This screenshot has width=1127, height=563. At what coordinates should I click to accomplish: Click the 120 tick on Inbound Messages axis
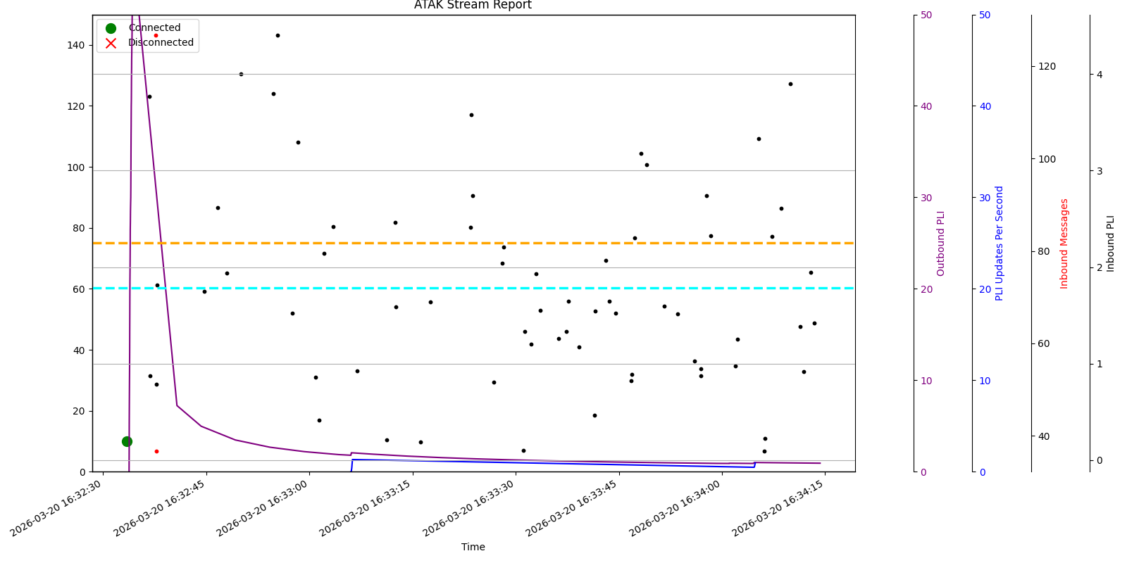point(1047,67)
